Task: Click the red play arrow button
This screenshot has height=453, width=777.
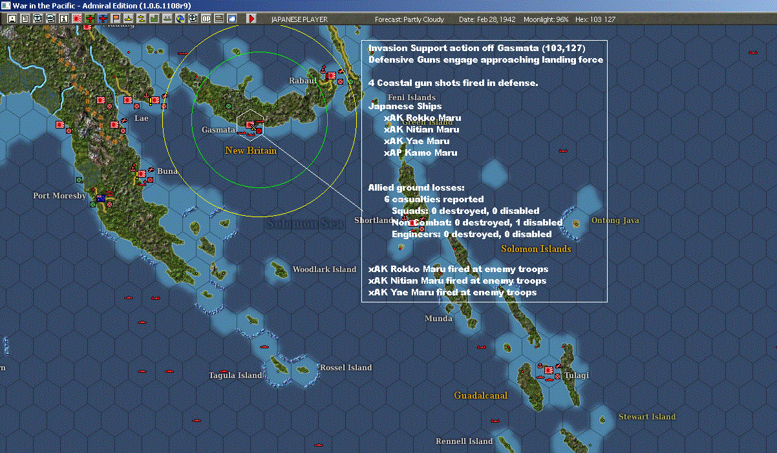Action: click(251, 19)
